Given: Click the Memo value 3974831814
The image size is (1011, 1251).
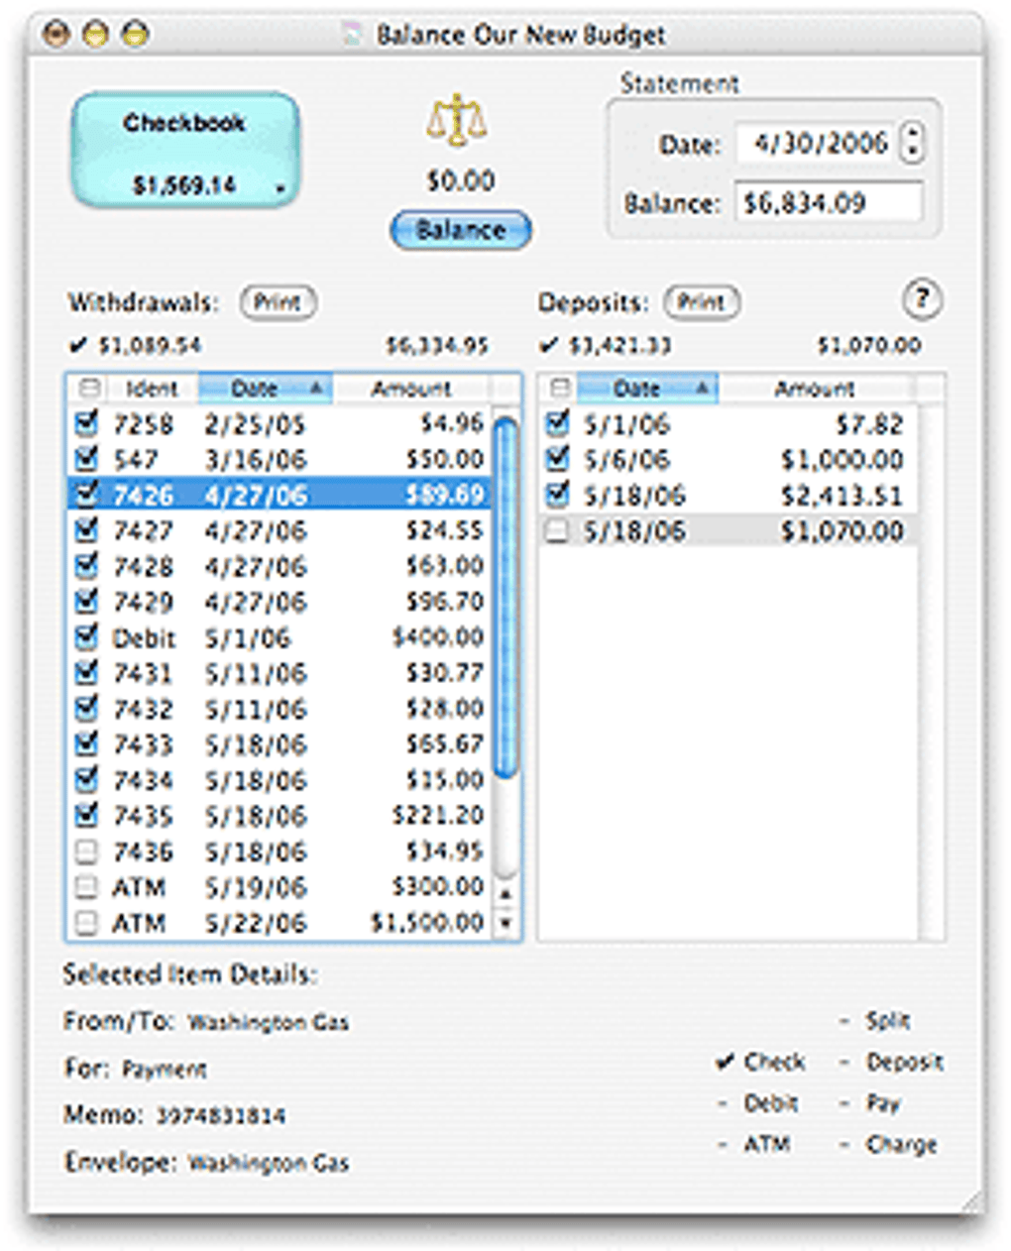Looking at the screenshot, I should 221,1116.
